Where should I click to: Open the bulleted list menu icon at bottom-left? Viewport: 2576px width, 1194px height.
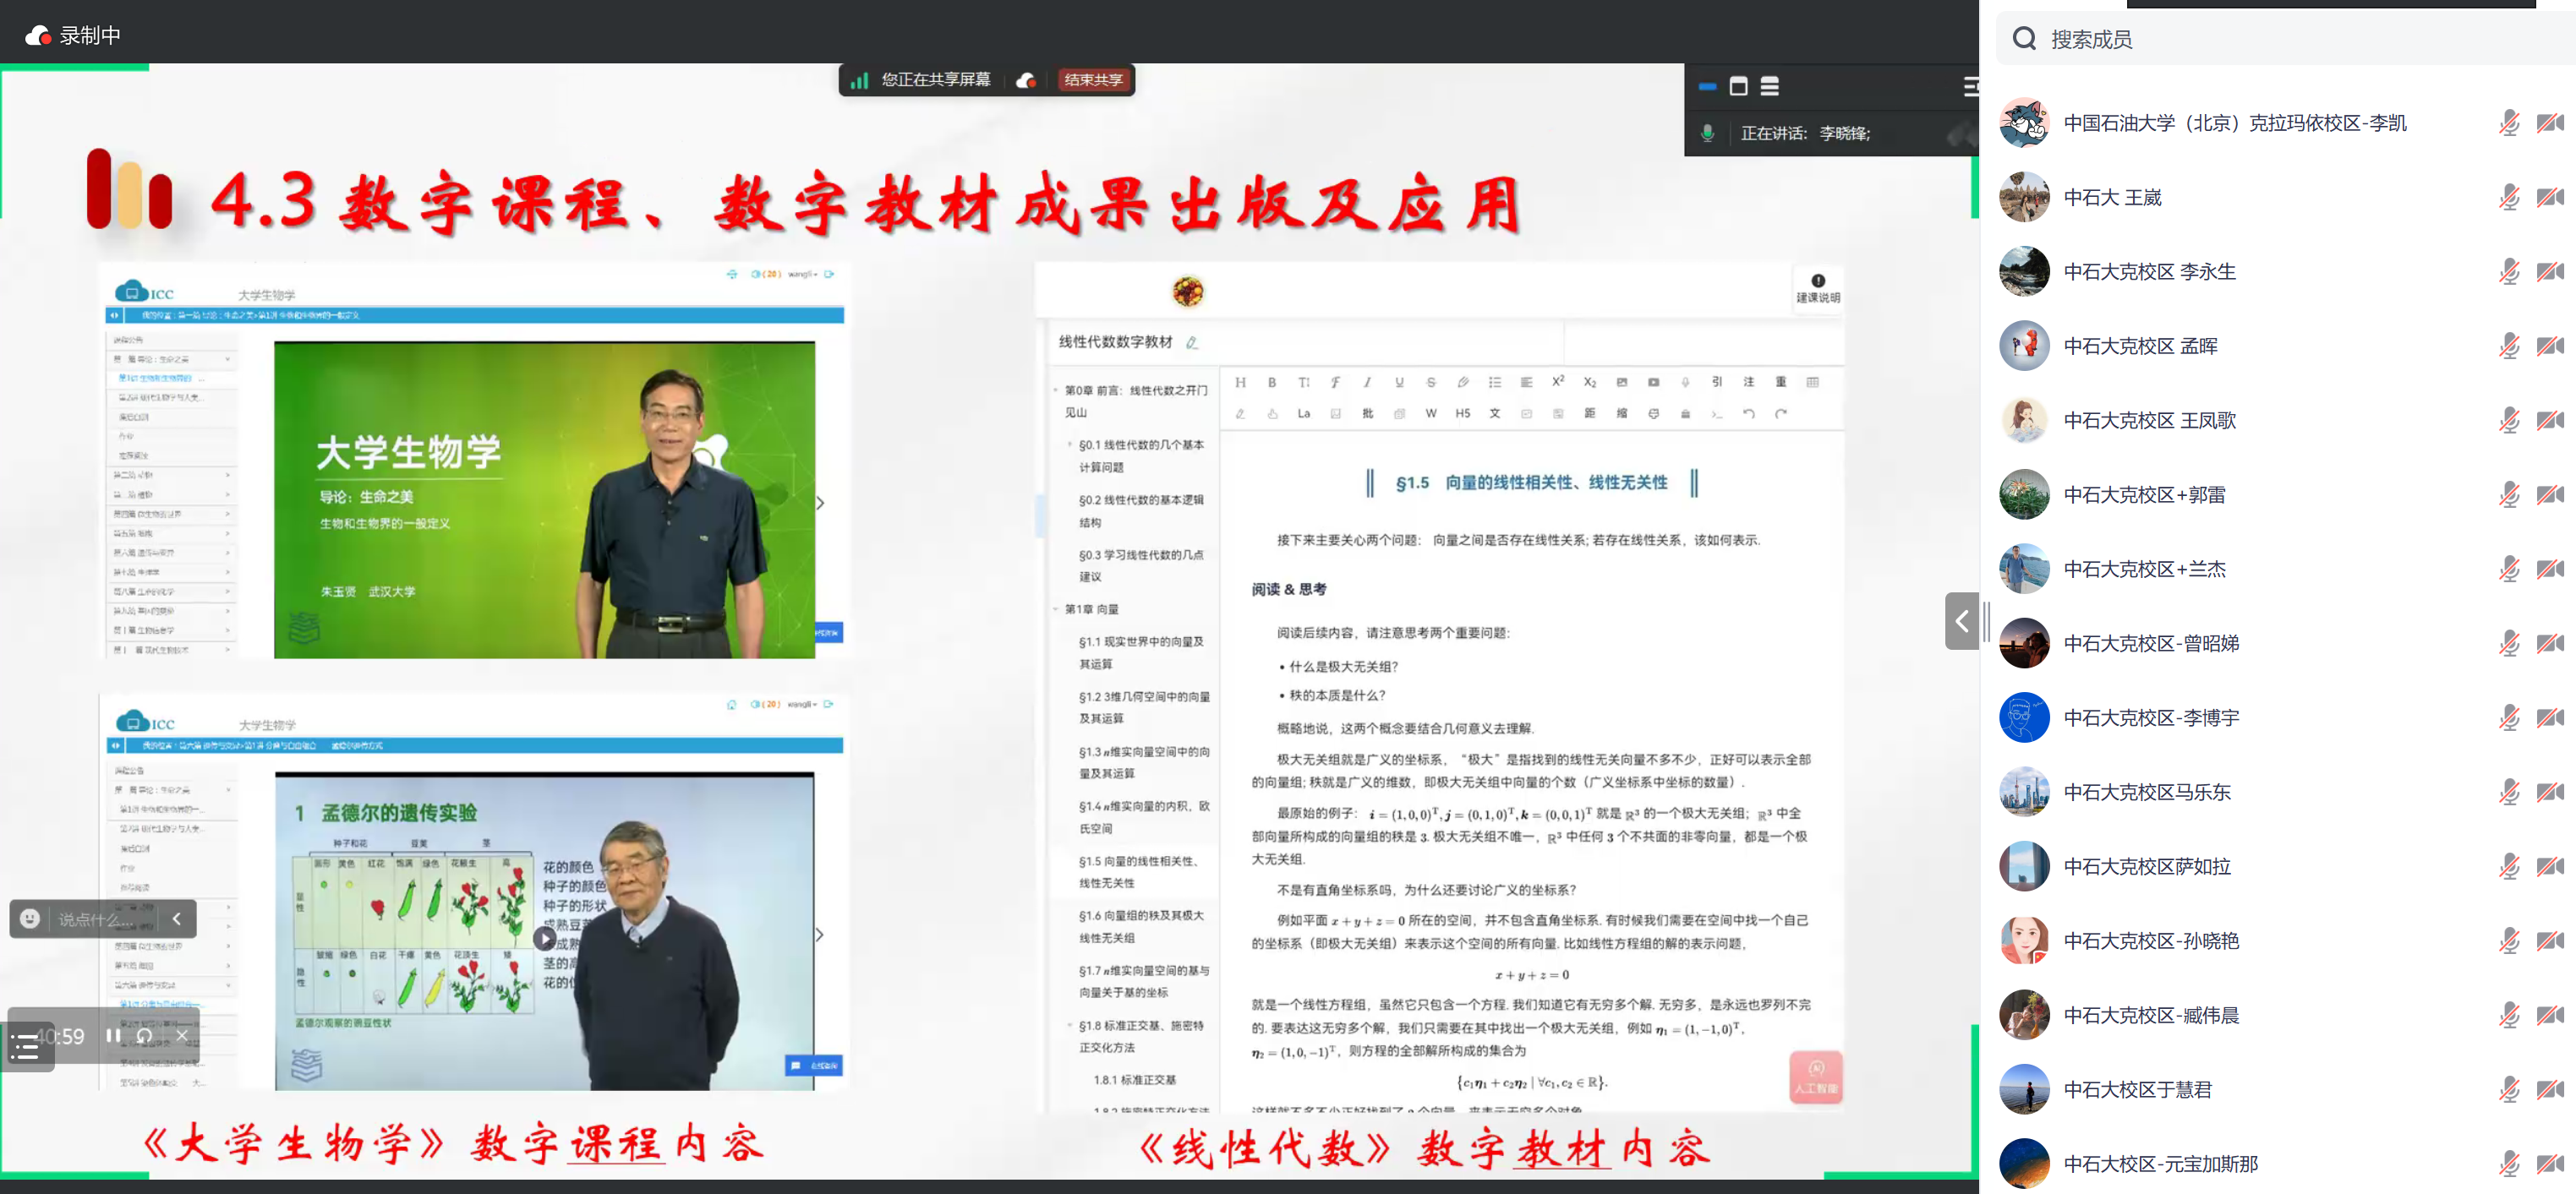pos(24,1047)
